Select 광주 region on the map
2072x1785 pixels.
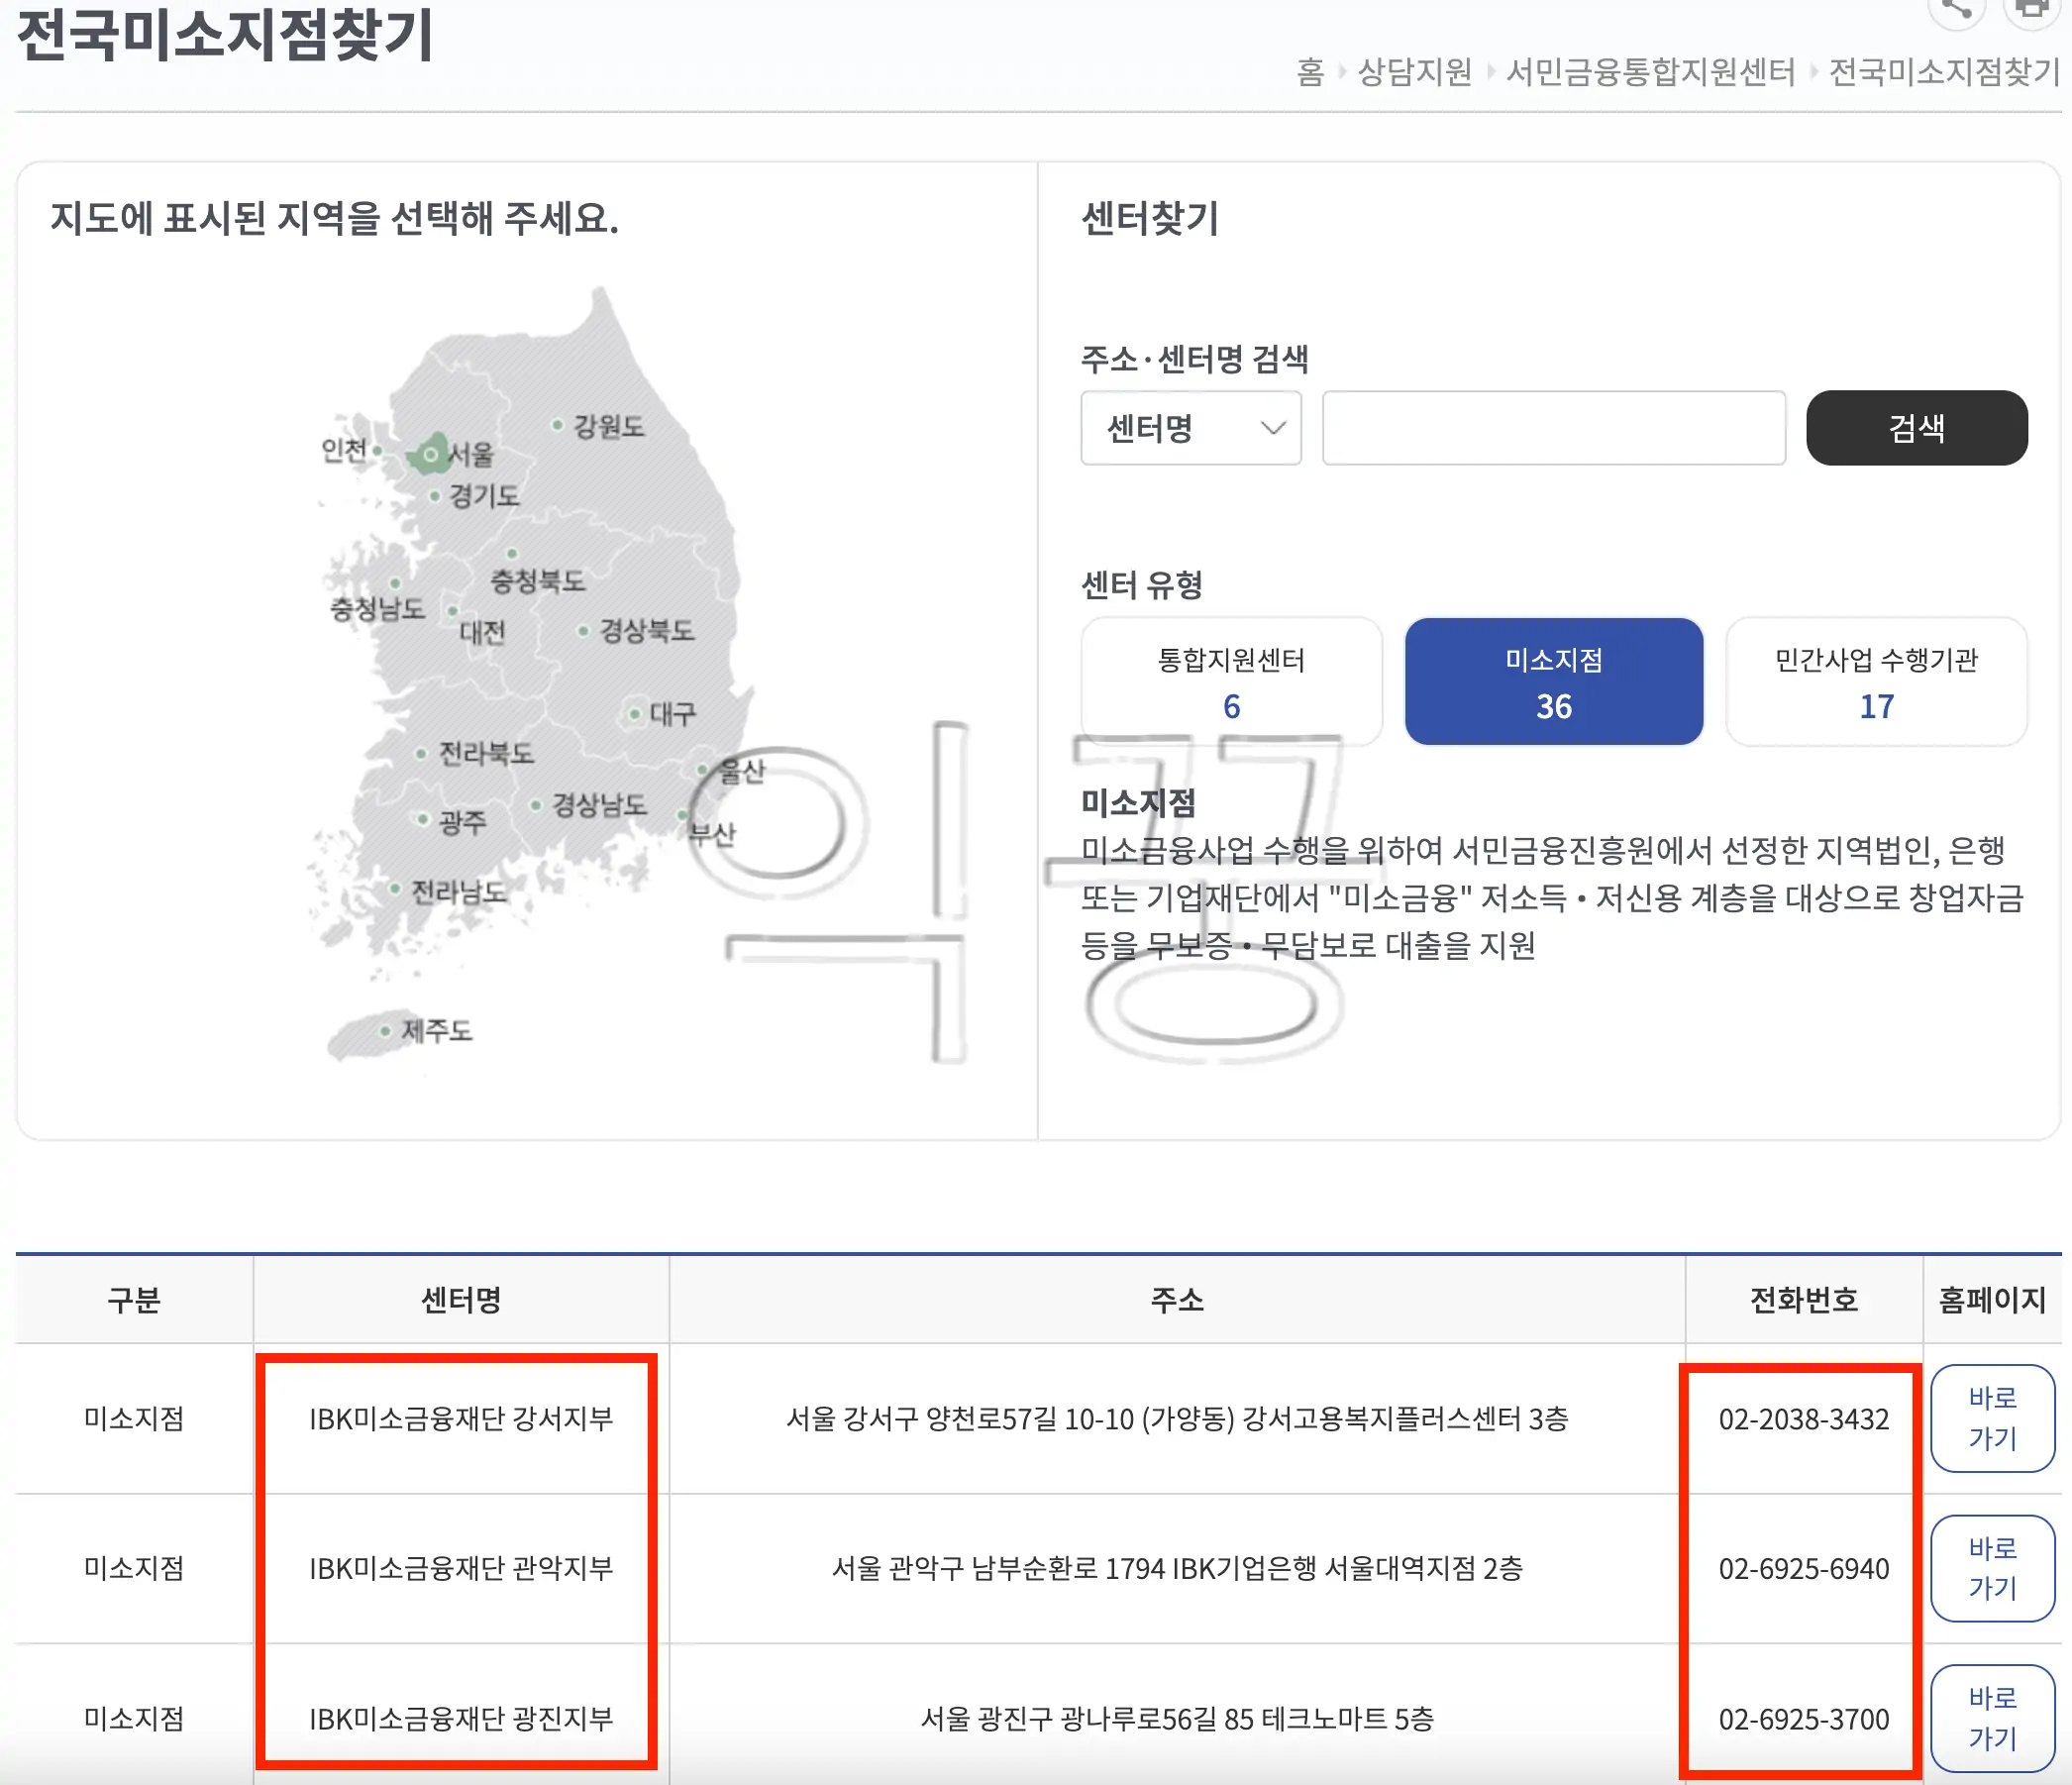pyautogui.click(x=423, y=818)
